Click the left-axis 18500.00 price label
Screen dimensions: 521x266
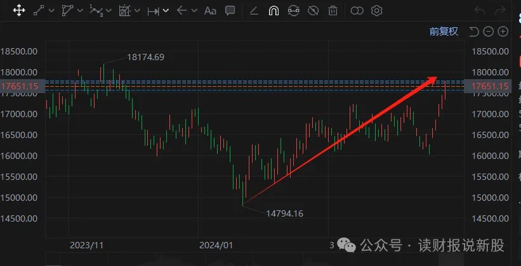(x=19, y=51)
